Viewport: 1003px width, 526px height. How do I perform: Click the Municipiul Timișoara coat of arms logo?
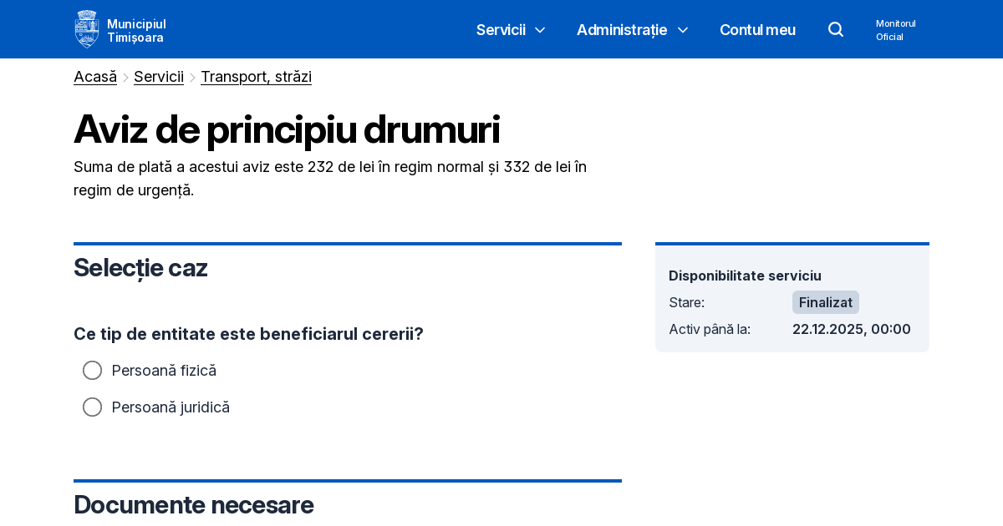(x=87, y=28)
